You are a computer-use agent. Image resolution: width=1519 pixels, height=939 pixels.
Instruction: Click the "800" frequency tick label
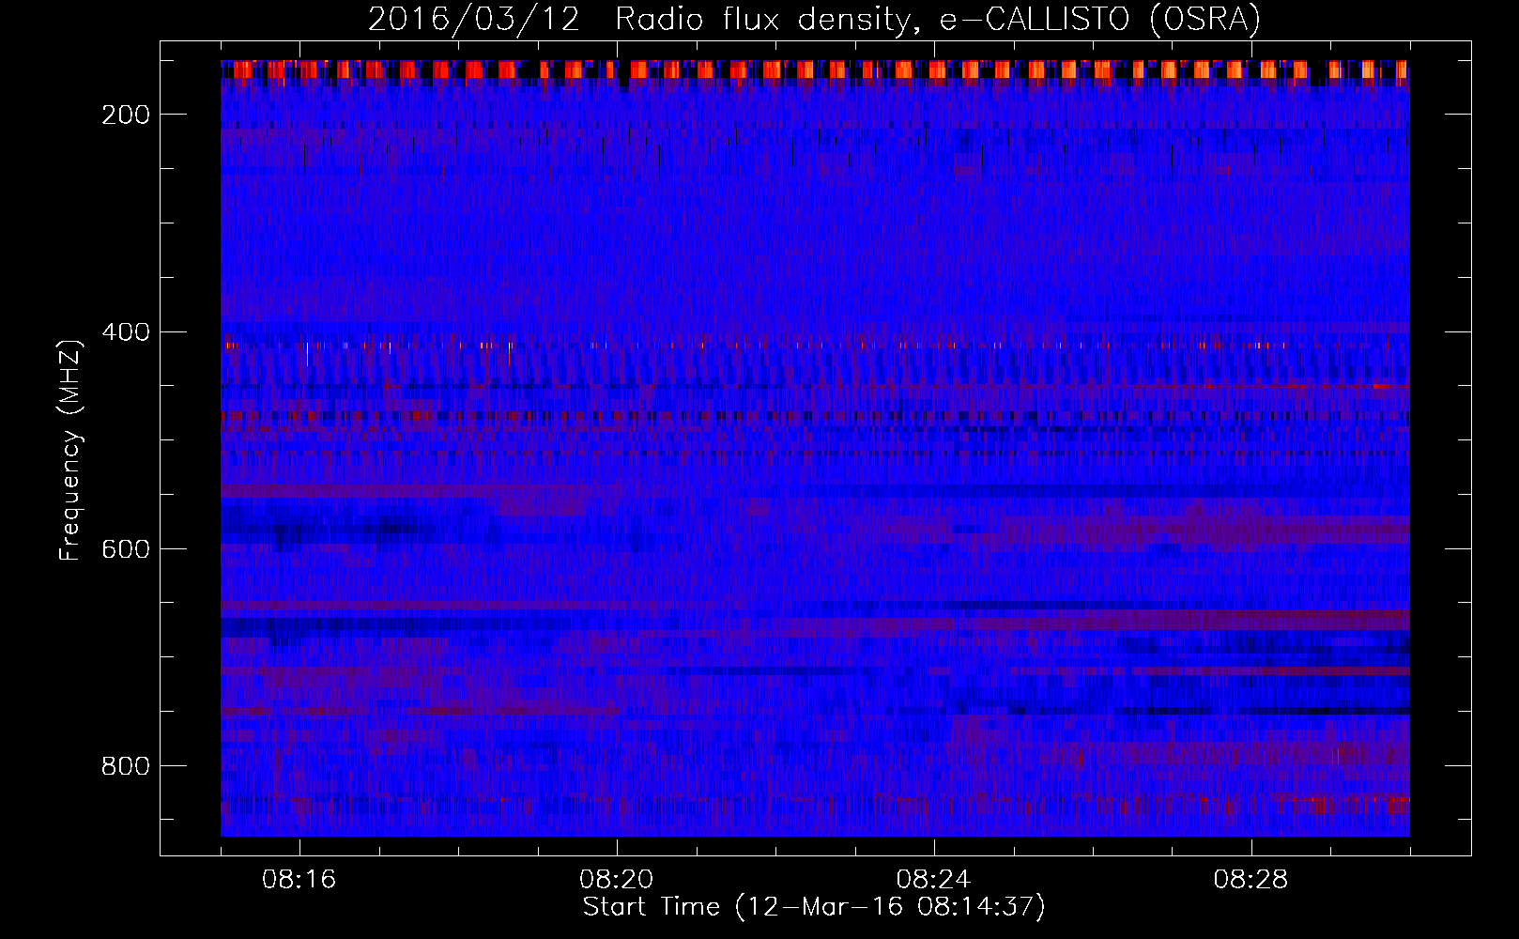126,765
